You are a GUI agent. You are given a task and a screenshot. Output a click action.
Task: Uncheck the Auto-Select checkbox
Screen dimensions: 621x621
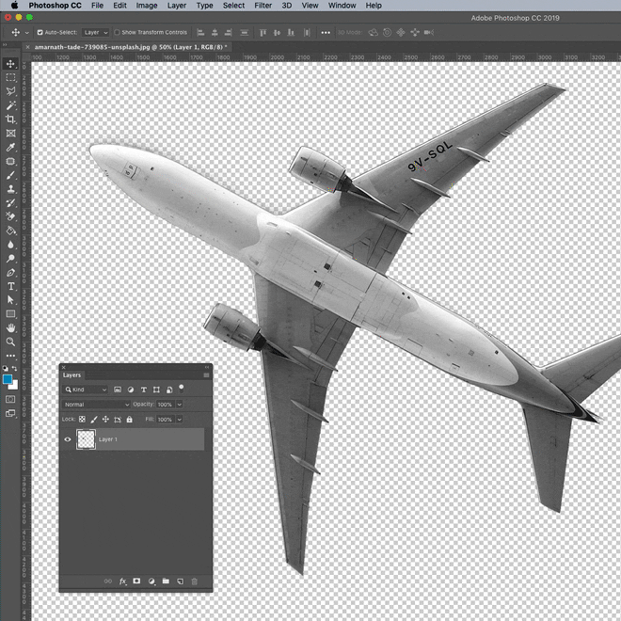pos(40,32)
